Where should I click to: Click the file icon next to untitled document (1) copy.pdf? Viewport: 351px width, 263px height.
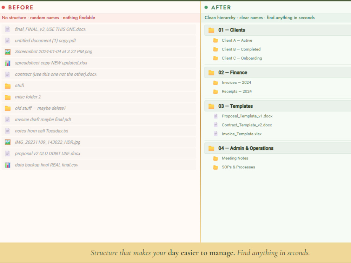tap(7, 40)
